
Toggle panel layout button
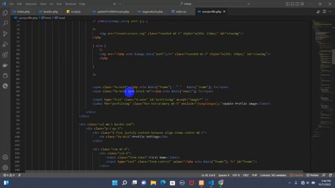293,4
